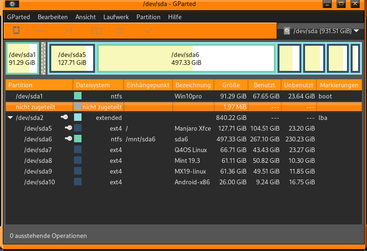Click the Apply operations checkmark icon
Viewport: 367px width, 251px height.
tap(148, 31)
